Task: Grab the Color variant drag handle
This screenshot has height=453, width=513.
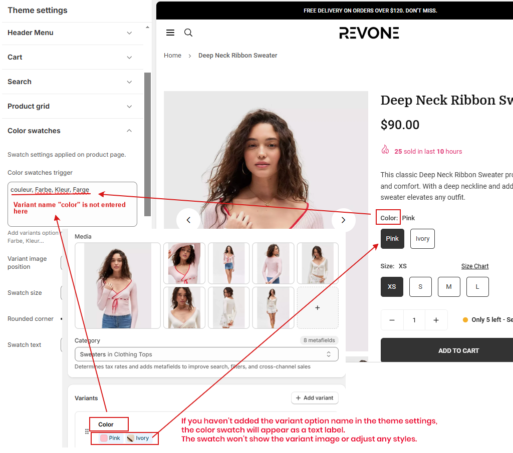Action: [87, 431]
